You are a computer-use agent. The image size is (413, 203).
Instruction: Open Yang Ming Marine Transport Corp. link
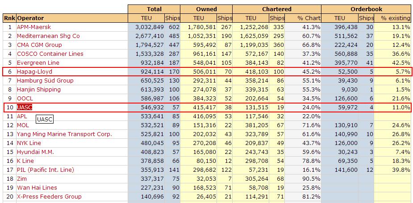[64, 134]
